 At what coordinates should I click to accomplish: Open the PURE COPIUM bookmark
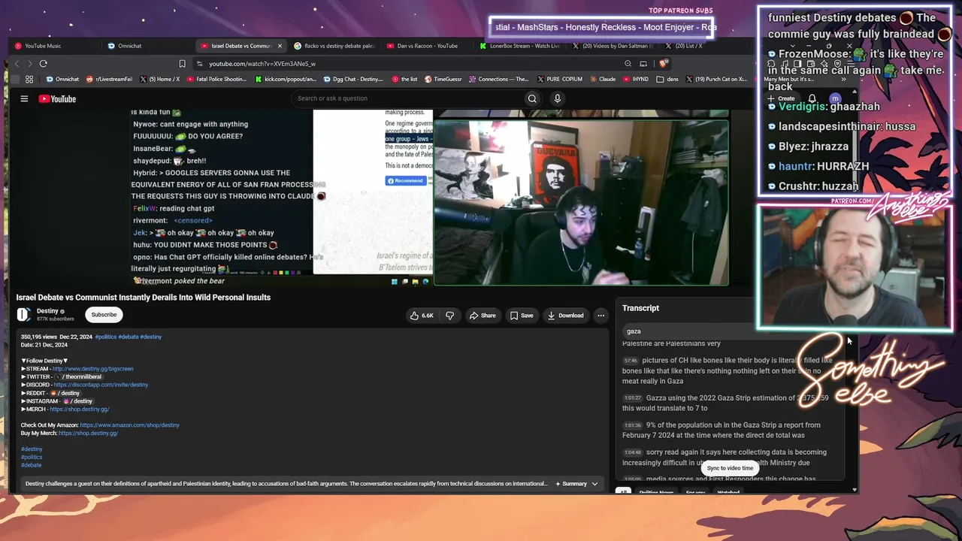[x=558, y=79]
